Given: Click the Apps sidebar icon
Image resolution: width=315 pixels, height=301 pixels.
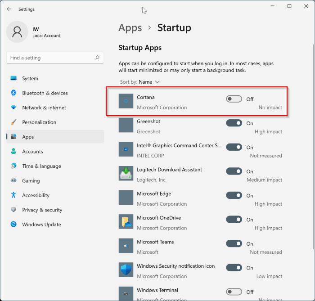Looking at the screenshot, I should 13,136.
